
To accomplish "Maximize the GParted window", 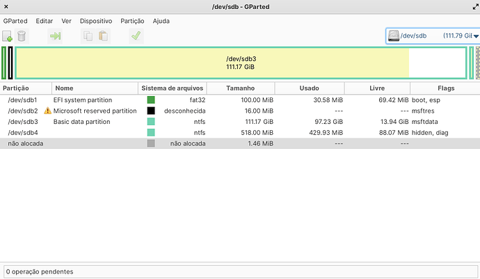I will pos(475,6).
